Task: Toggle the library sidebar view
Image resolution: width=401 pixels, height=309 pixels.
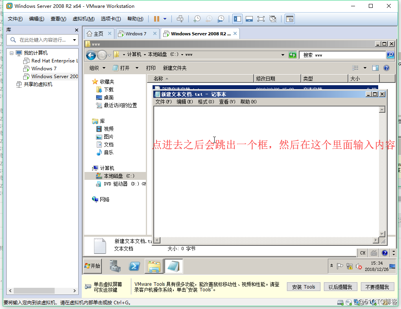Action: coord(237,18)
